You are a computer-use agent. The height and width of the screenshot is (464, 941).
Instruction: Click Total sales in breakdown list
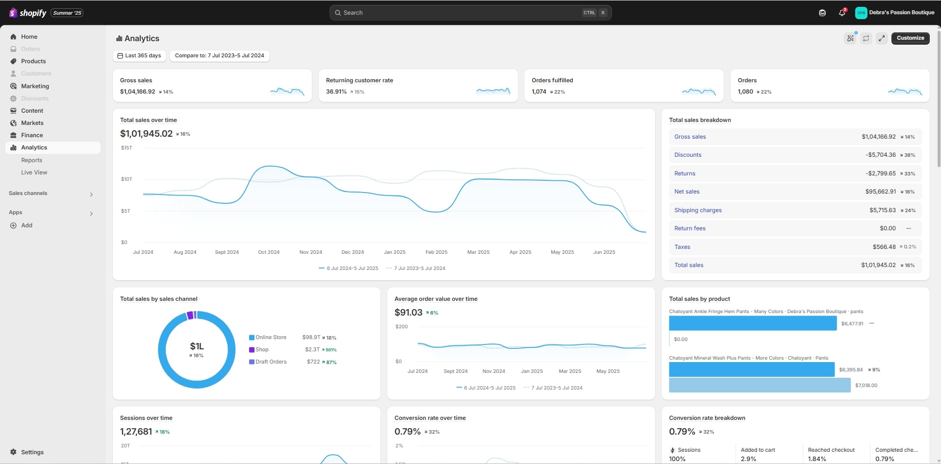click(x=688, y=265)
